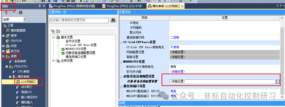
Task: Focus the settings search input field
Action: (79, 20)
